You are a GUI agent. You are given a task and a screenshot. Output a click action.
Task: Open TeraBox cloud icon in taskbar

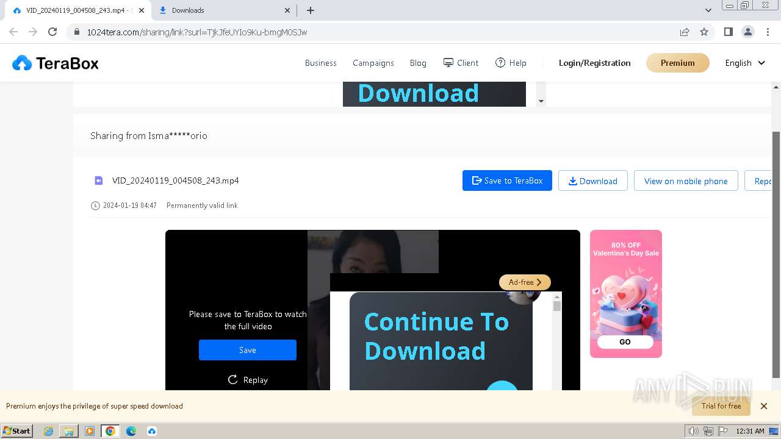(x=152, y=431)
